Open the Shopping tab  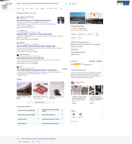pos(43,8)
